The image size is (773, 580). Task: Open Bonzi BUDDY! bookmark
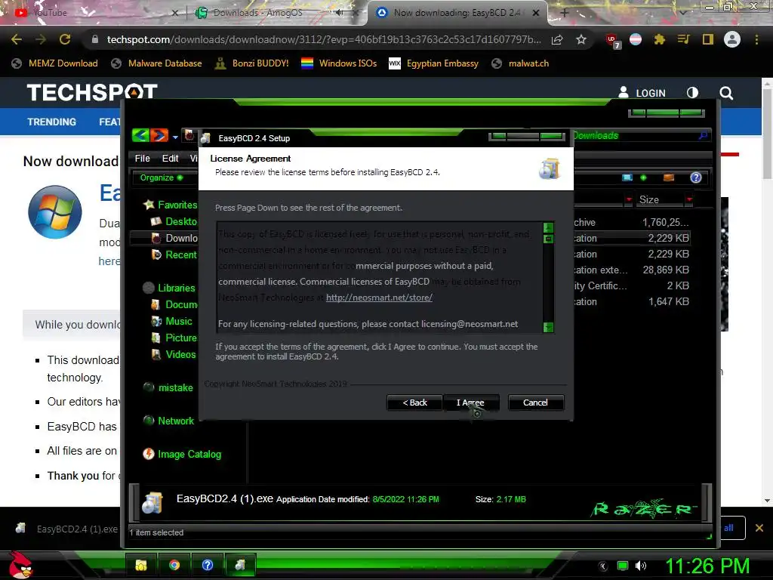(x=252, y=63)
